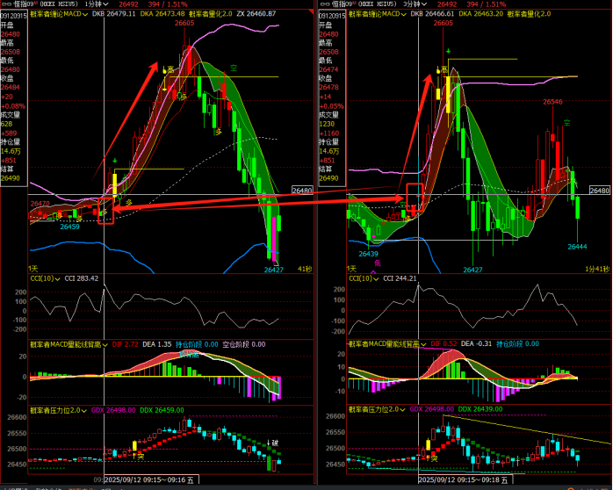The width and height of the screenshot is (613, 490).
Task: Click the link icon before right 恒指09 title
Action: [x=321, y=4]
